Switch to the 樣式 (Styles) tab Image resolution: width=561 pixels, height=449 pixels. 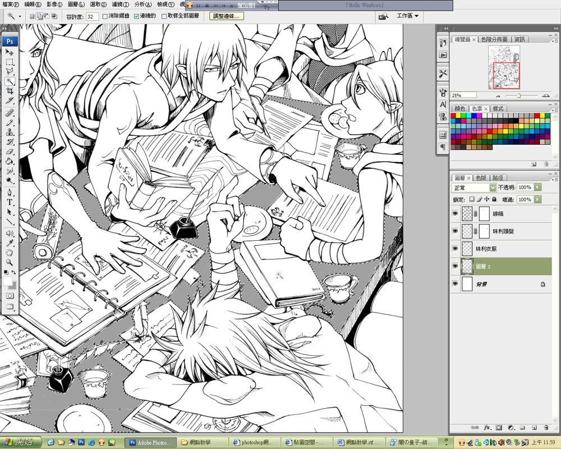coord(498,108)
